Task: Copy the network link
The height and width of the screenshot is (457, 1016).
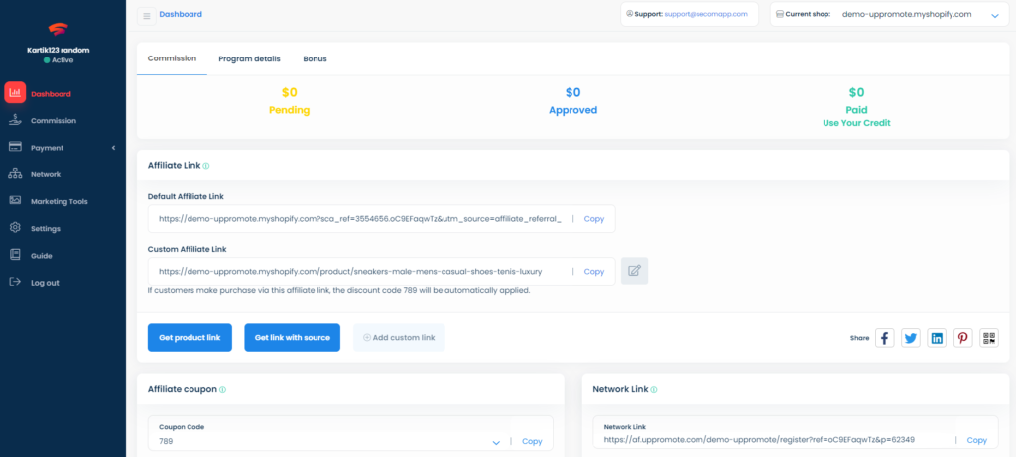Action: coord(977,440)
